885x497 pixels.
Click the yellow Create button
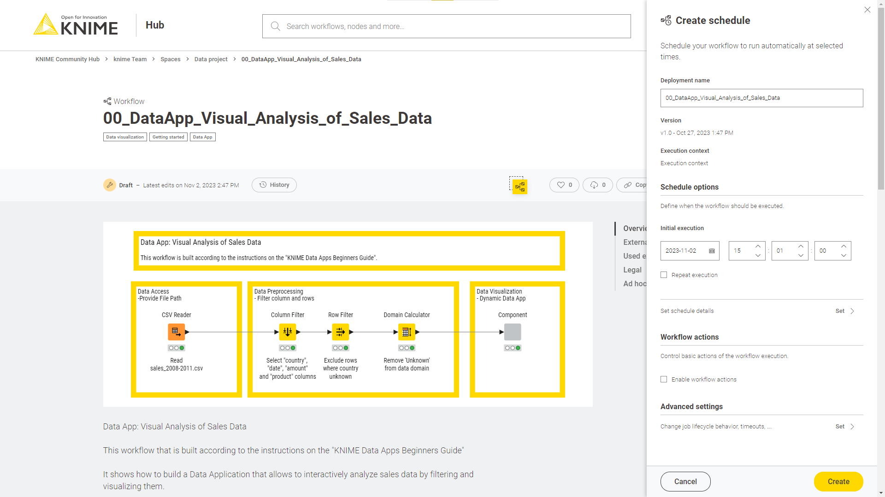[838, 481]
